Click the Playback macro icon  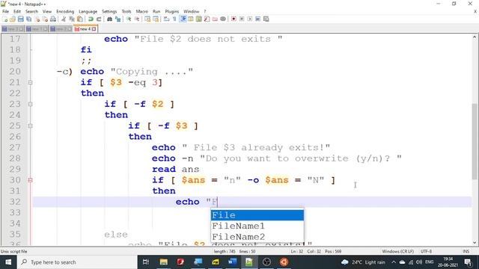point(250,19)
